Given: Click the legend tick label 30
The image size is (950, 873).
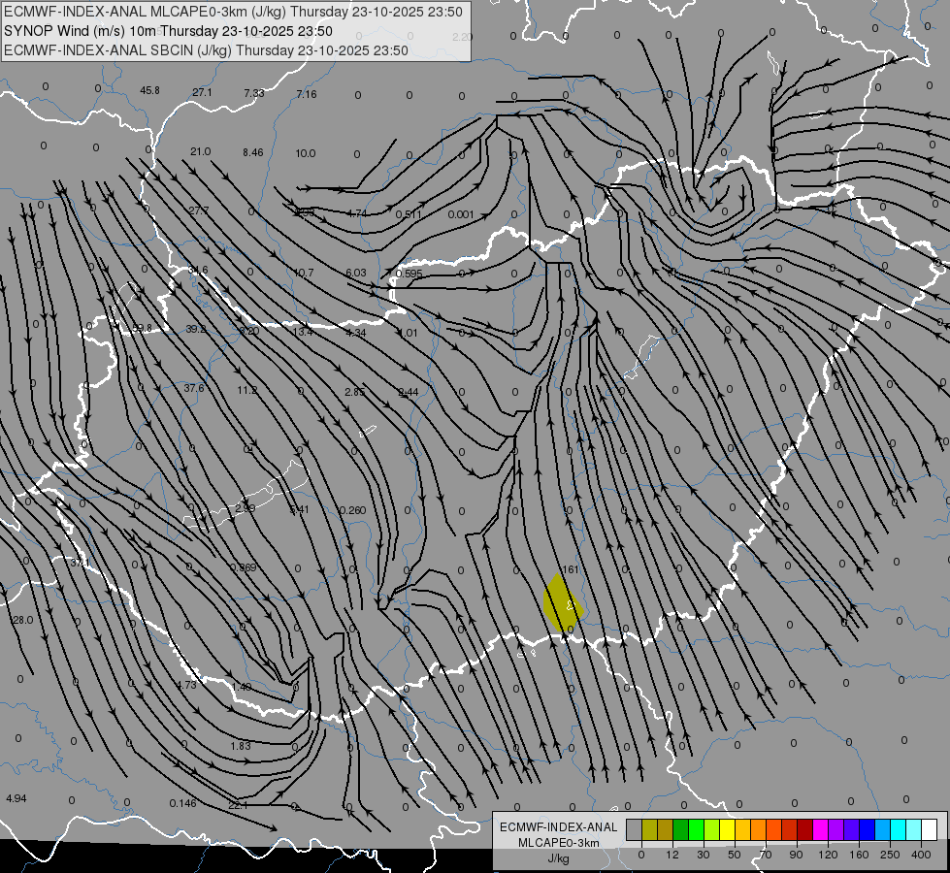Looking at the screenshot, I should tap(703, 855).
